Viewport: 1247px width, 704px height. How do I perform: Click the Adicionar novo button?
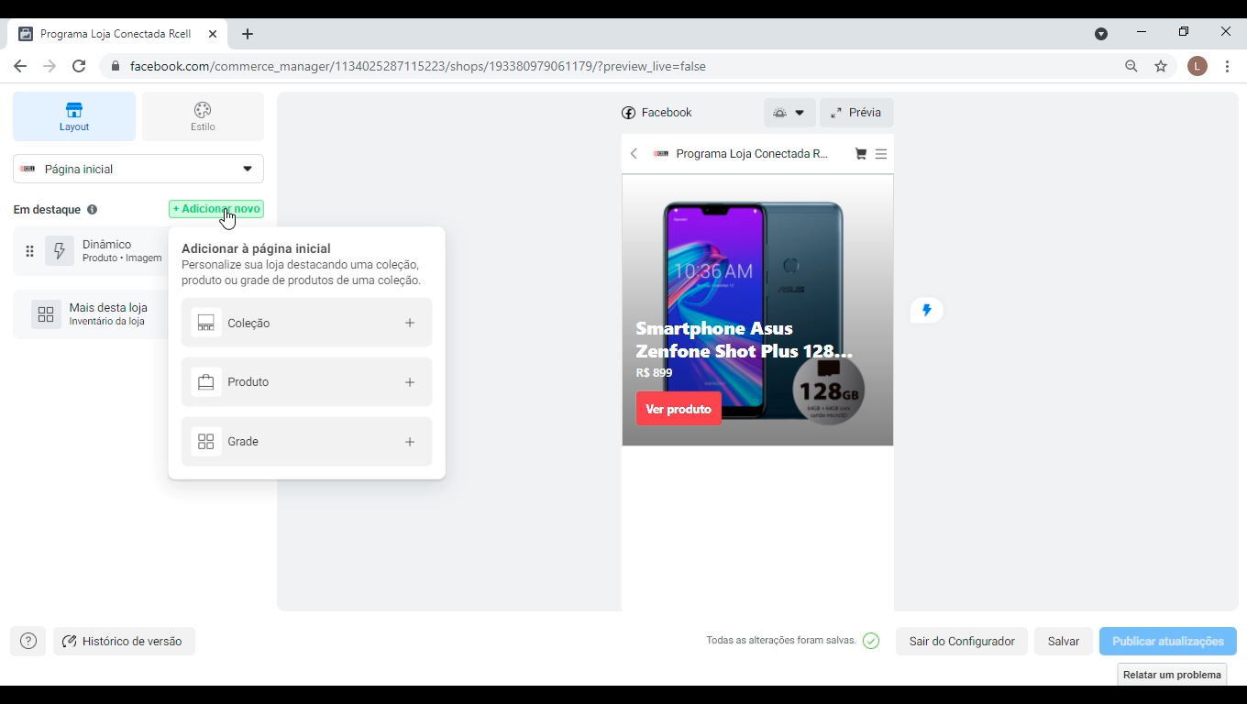click(216, 209)
